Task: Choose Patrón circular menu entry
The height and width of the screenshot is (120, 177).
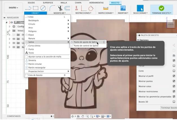Action: tap(47, 64)
